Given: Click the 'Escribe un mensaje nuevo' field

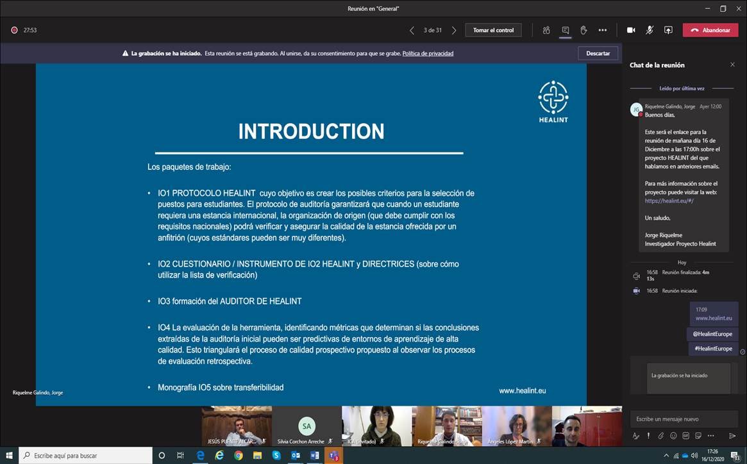Looking at the screenshot, I should pyautogui.click(x=684, y=418).
